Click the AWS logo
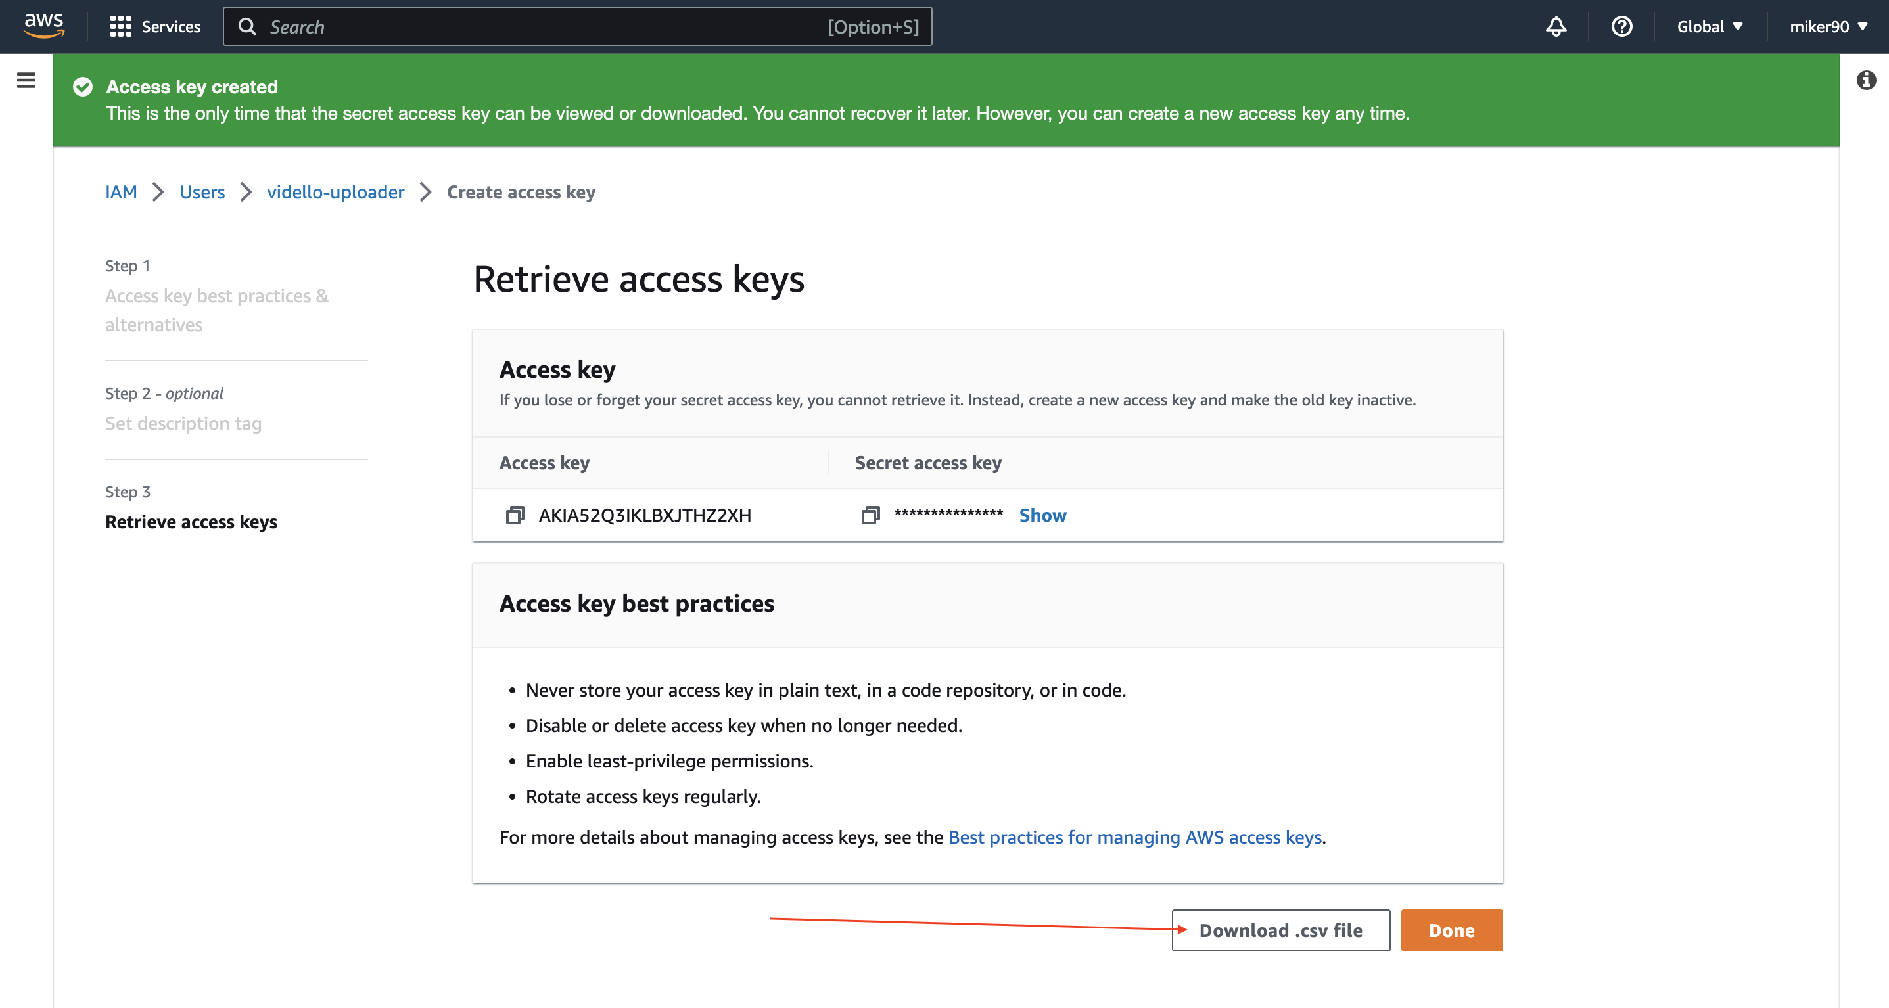This screenshot has height=1008, width=1889. point(43,25)
